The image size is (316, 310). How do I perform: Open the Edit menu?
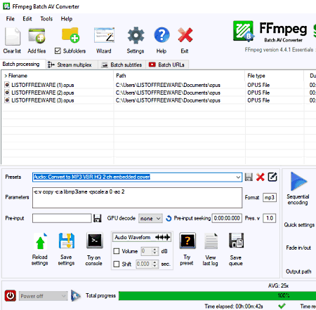point(27,19)
